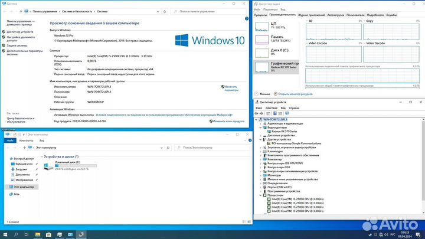Viewport: 425px width, 239px height.
Task: Collapse the Видеоадаптеры node
Action: click(x=261, y=127)
